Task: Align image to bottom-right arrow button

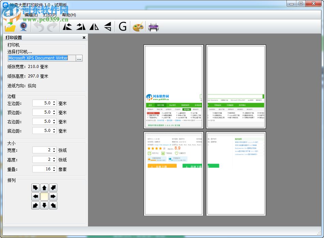Action: tap(53, 205)
